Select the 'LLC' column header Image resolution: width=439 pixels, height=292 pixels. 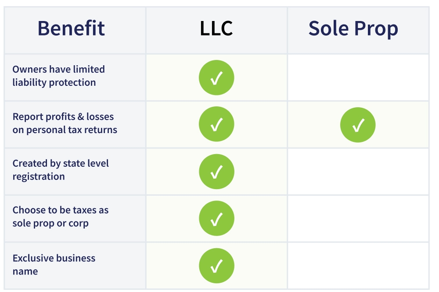[x=216, y=29]
